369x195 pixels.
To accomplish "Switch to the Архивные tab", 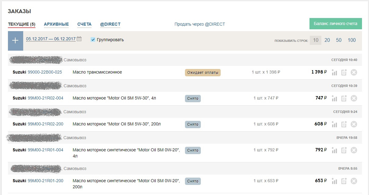I will 56,24.
